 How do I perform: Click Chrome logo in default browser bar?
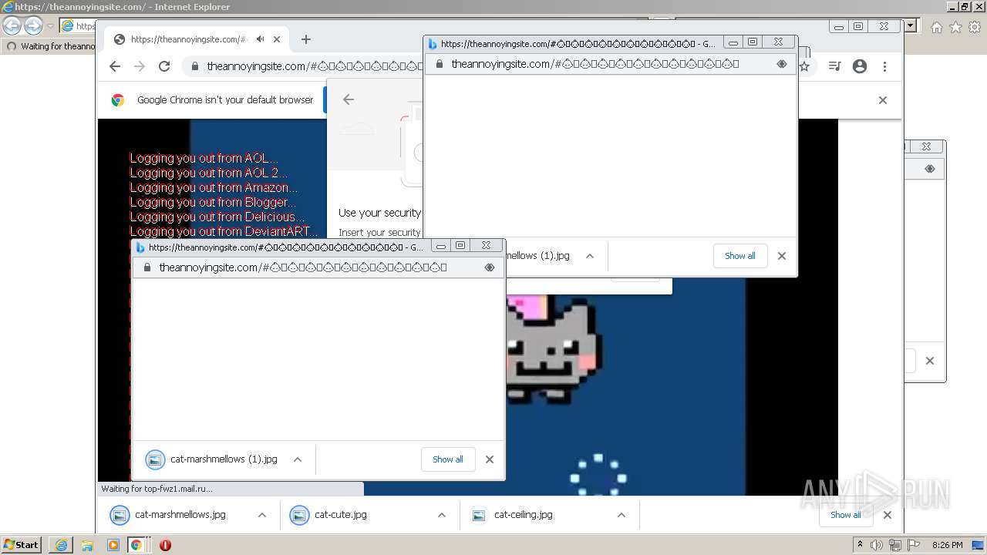(x=118, y=100)
